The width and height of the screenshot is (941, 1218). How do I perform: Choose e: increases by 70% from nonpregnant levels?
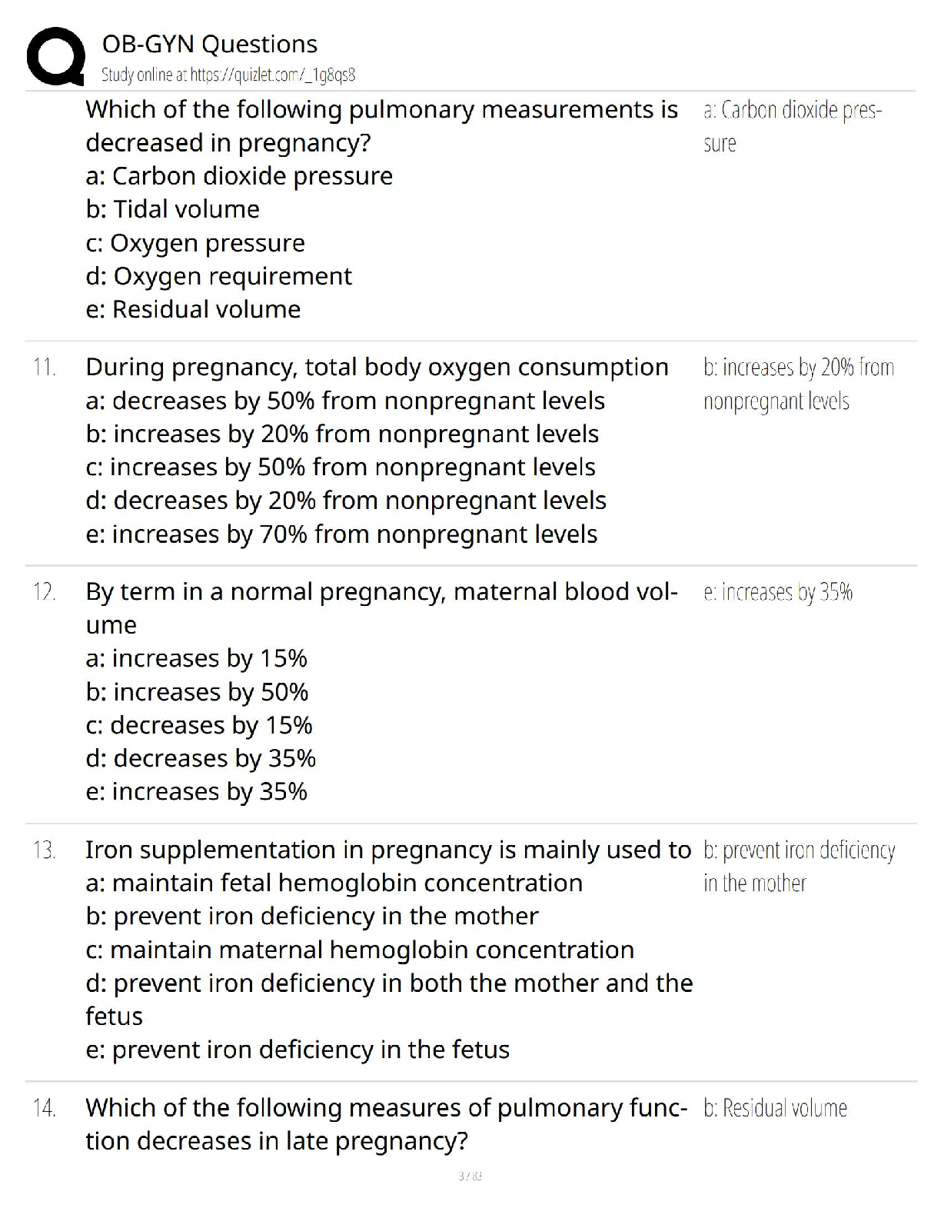[x=341, y=534]
